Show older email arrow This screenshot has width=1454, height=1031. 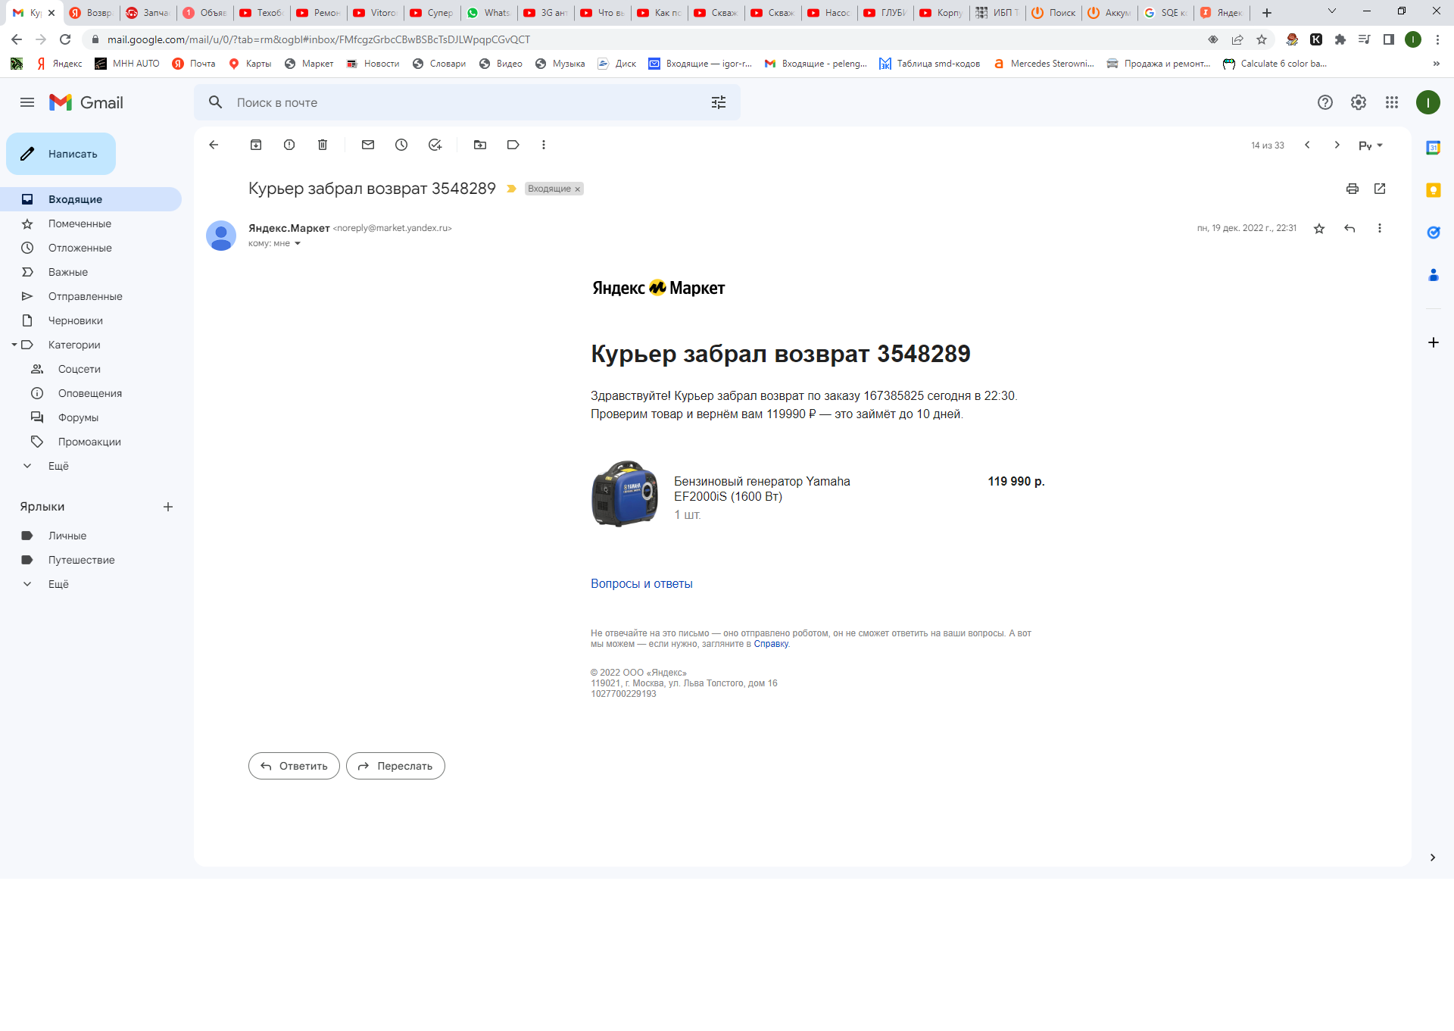pos(1337,145)
